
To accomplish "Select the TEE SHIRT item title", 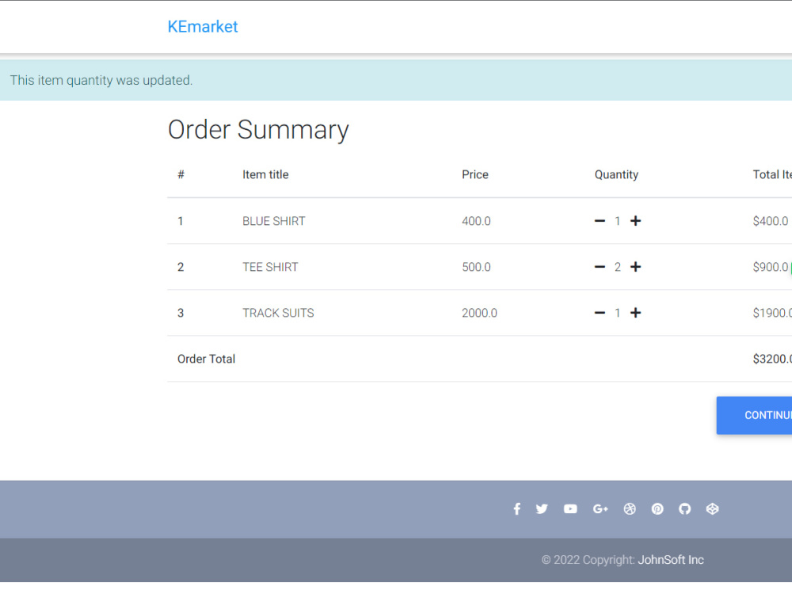I will [x=270, y=267].
